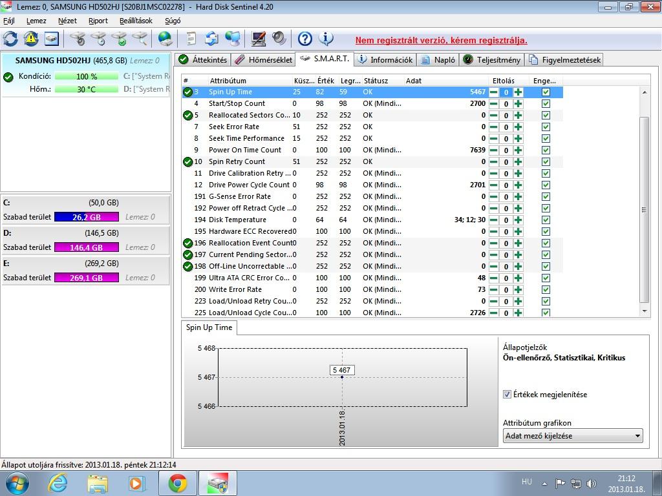Click green plus for Spin Up Time offset
662x496 pixels.
(x=518, y=92)
